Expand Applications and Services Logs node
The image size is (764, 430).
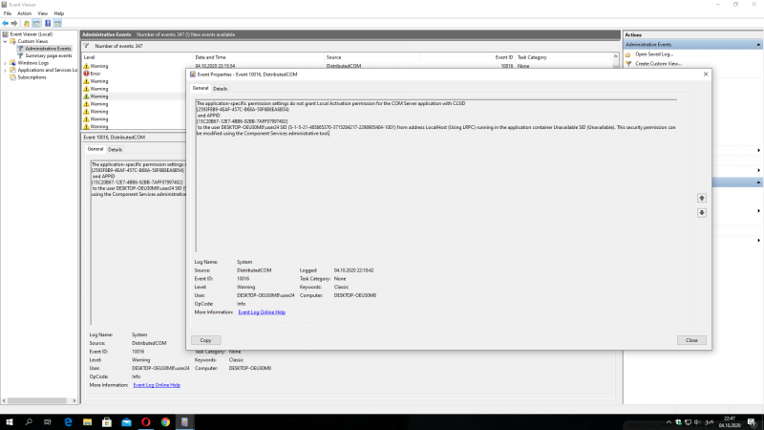(5, 70)
